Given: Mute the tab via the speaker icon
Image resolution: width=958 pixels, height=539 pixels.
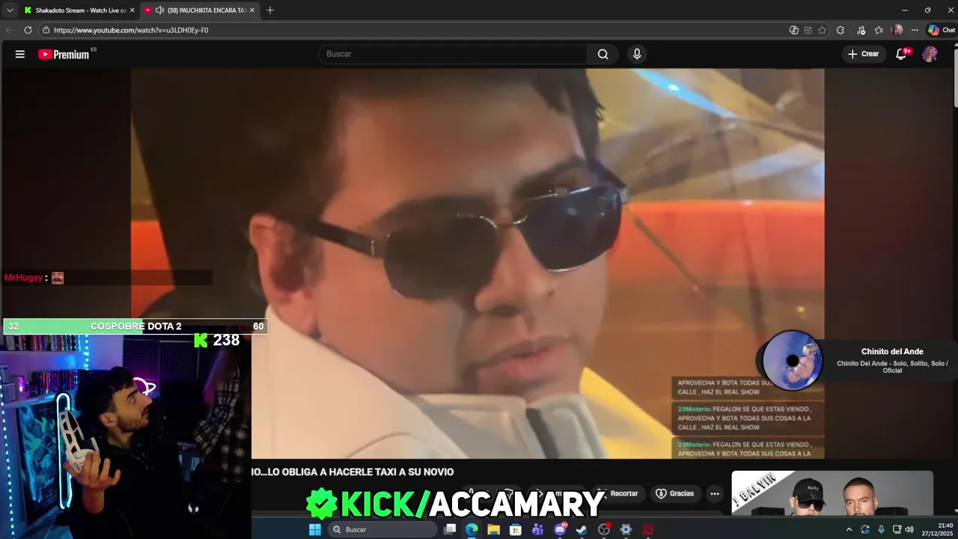Looking at the screenshot, I should click(159, 10).
